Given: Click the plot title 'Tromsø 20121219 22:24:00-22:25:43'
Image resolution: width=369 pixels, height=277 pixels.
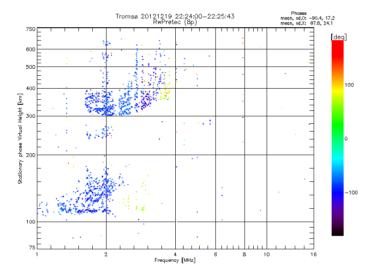Looking at the screenshot, I should 175,16.
